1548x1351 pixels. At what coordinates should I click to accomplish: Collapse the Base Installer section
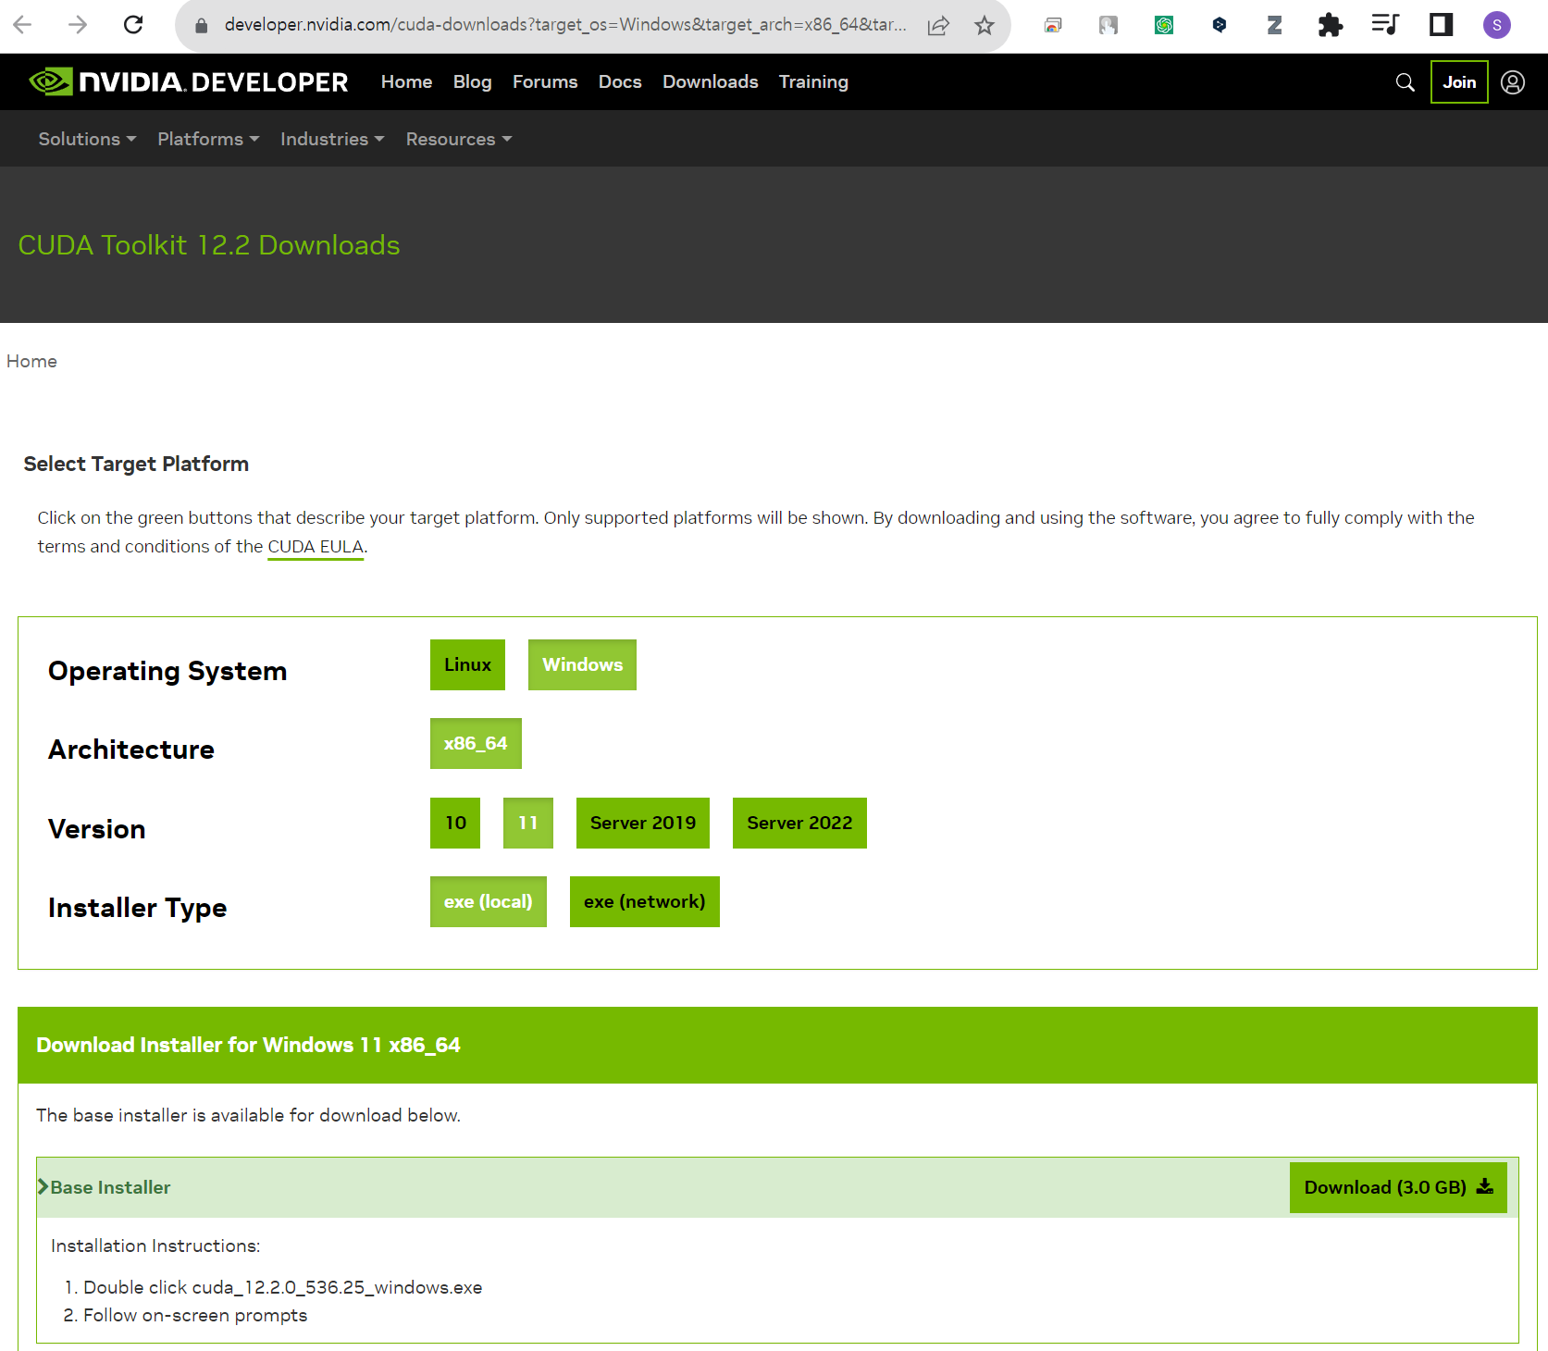click(104, 1187)
